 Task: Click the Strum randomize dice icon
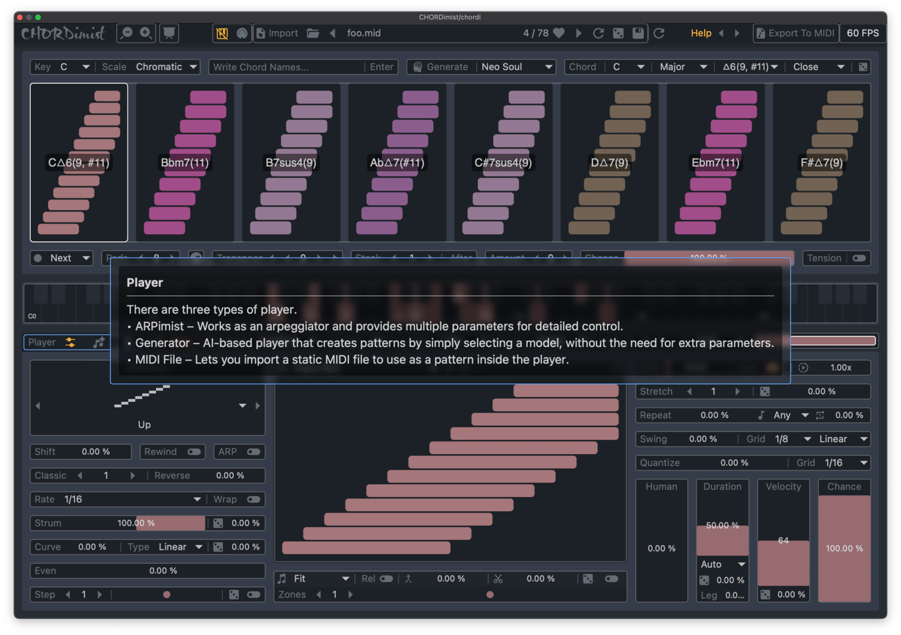218,523
